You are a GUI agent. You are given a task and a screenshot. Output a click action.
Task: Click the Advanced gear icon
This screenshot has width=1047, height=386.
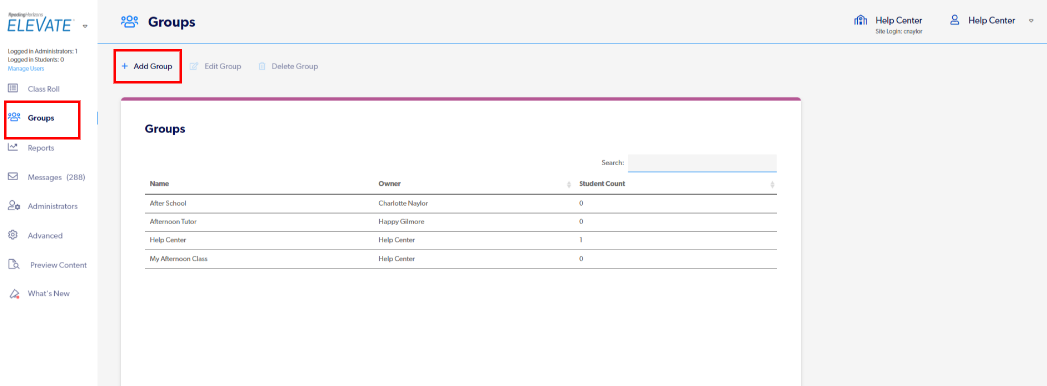coord(13,235)
